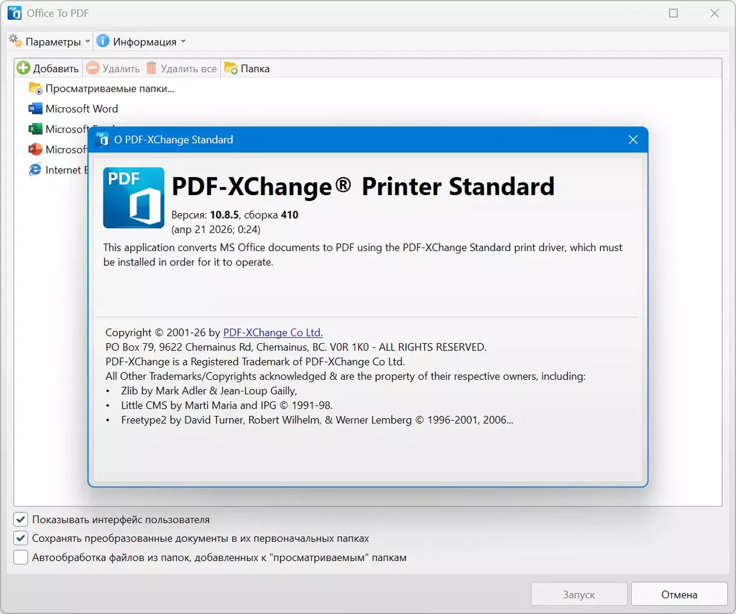Viewport: 736px width, 614px height.
Task: Click the Little CMS by Marti Maria line
Action: (x=226, y=405)
